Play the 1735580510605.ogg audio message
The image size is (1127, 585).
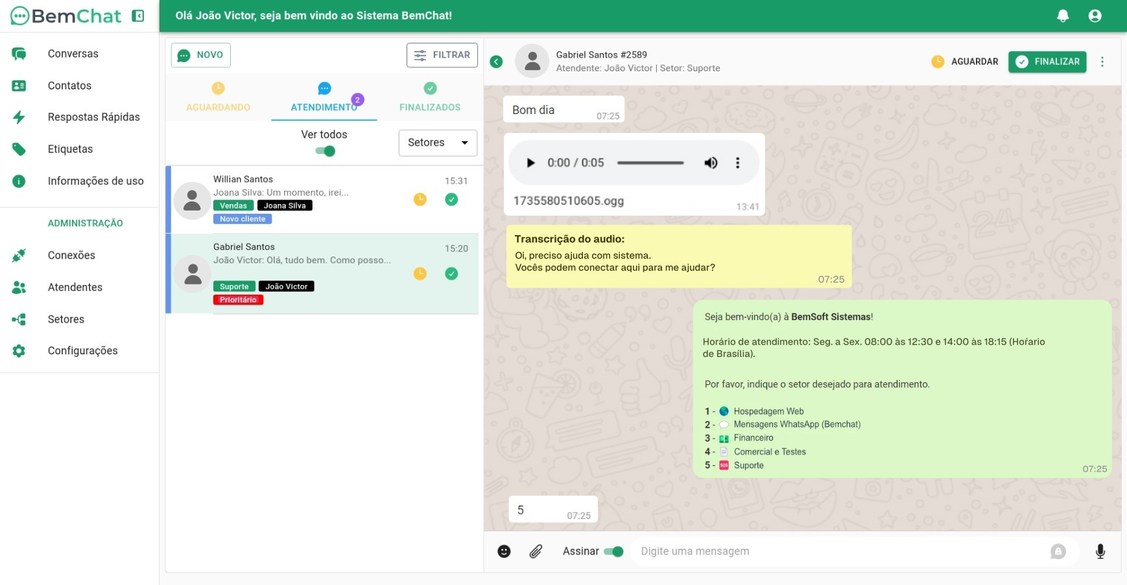[x=531, y=163]
